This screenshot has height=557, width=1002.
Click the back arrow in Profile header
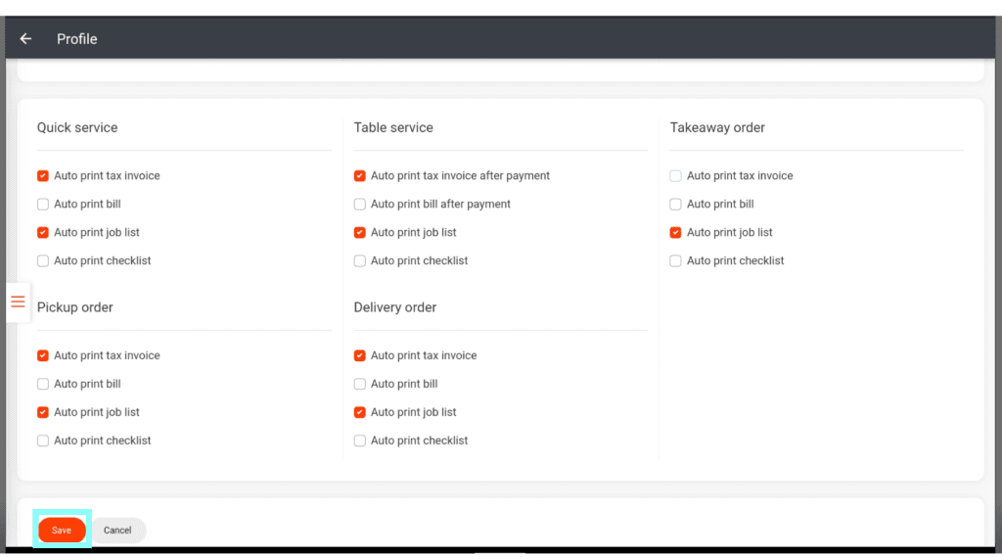(x=25, y=39)
